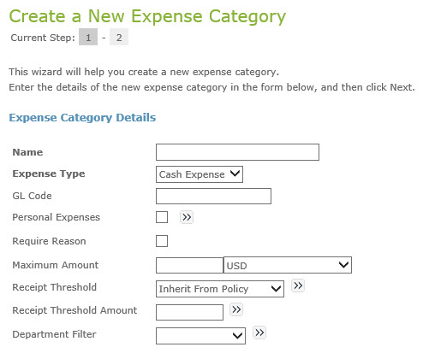Open the Department Filter dropdown

[200, 336]
